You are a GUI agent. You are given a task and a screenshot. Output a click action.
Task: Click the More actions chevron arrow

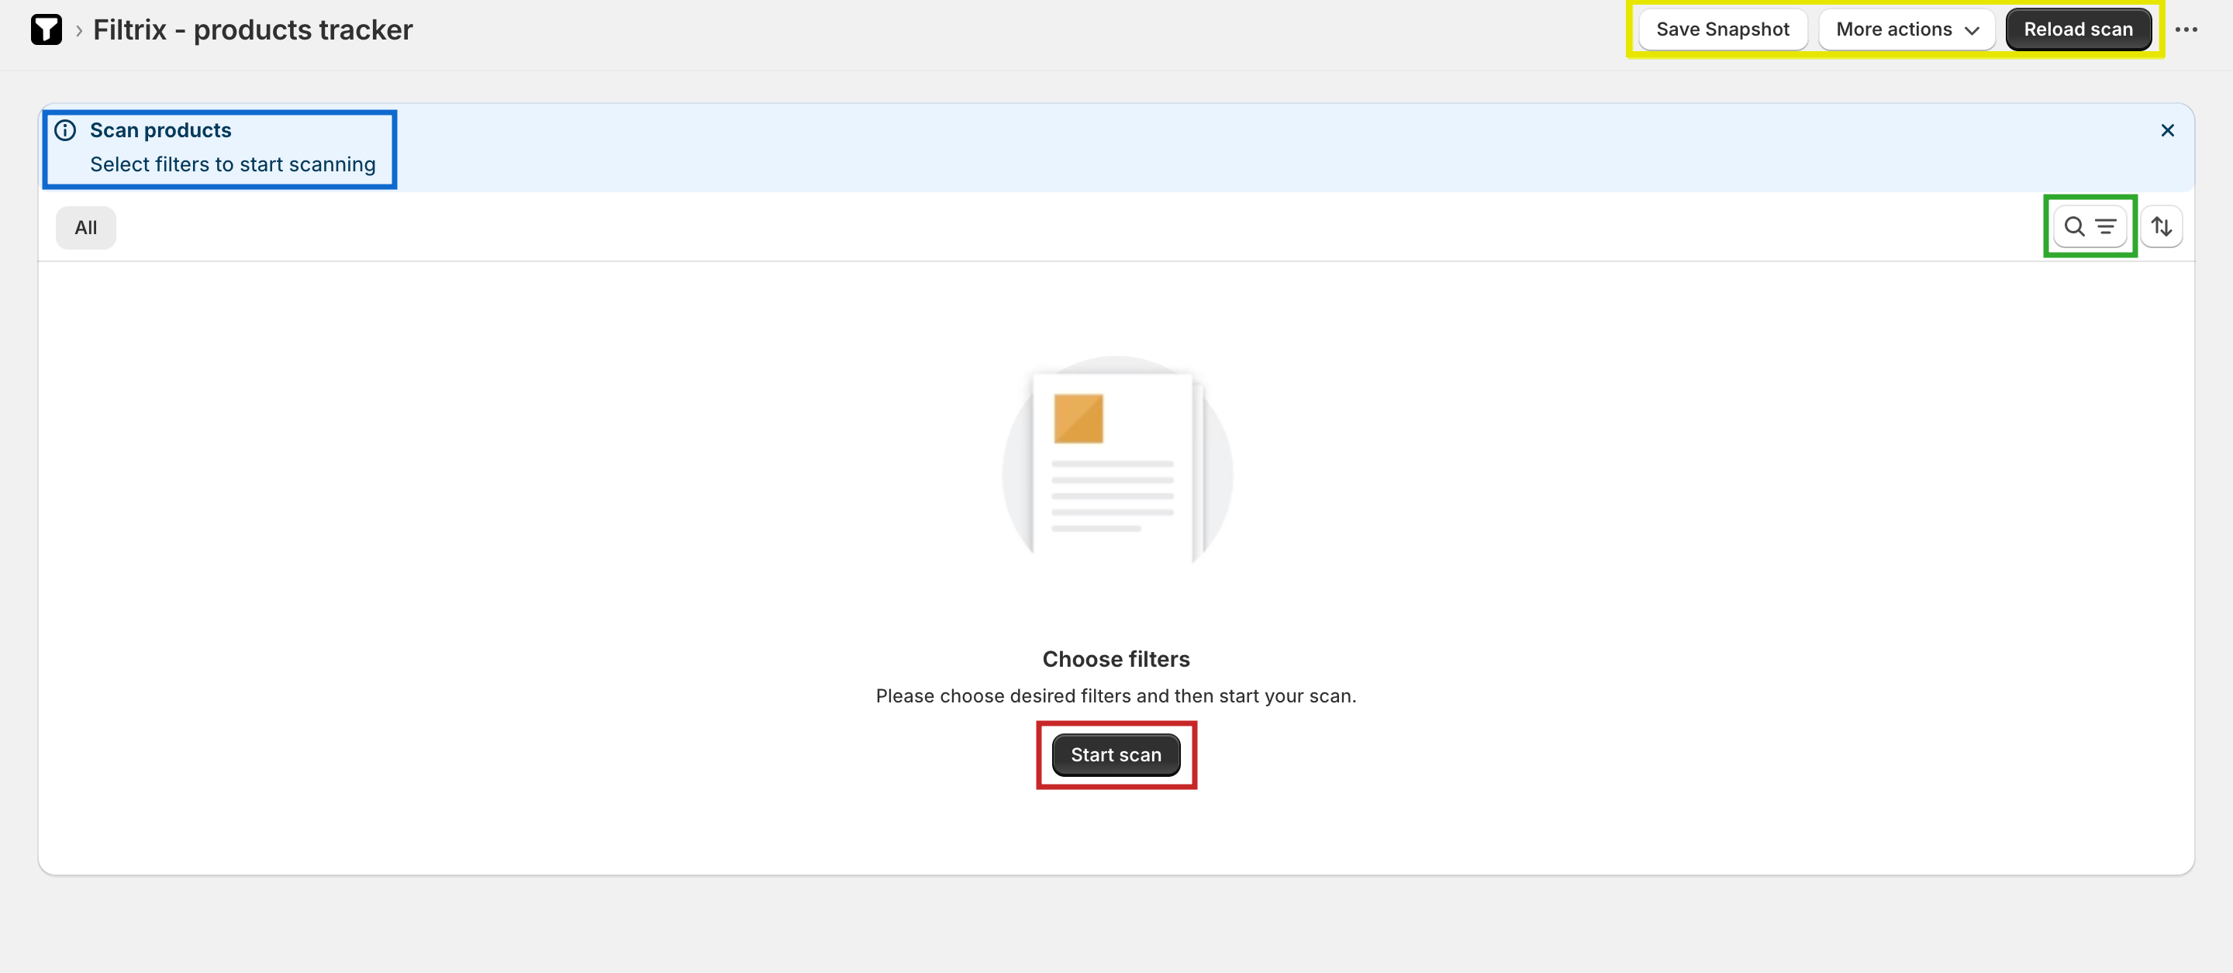click(1972, 30)
